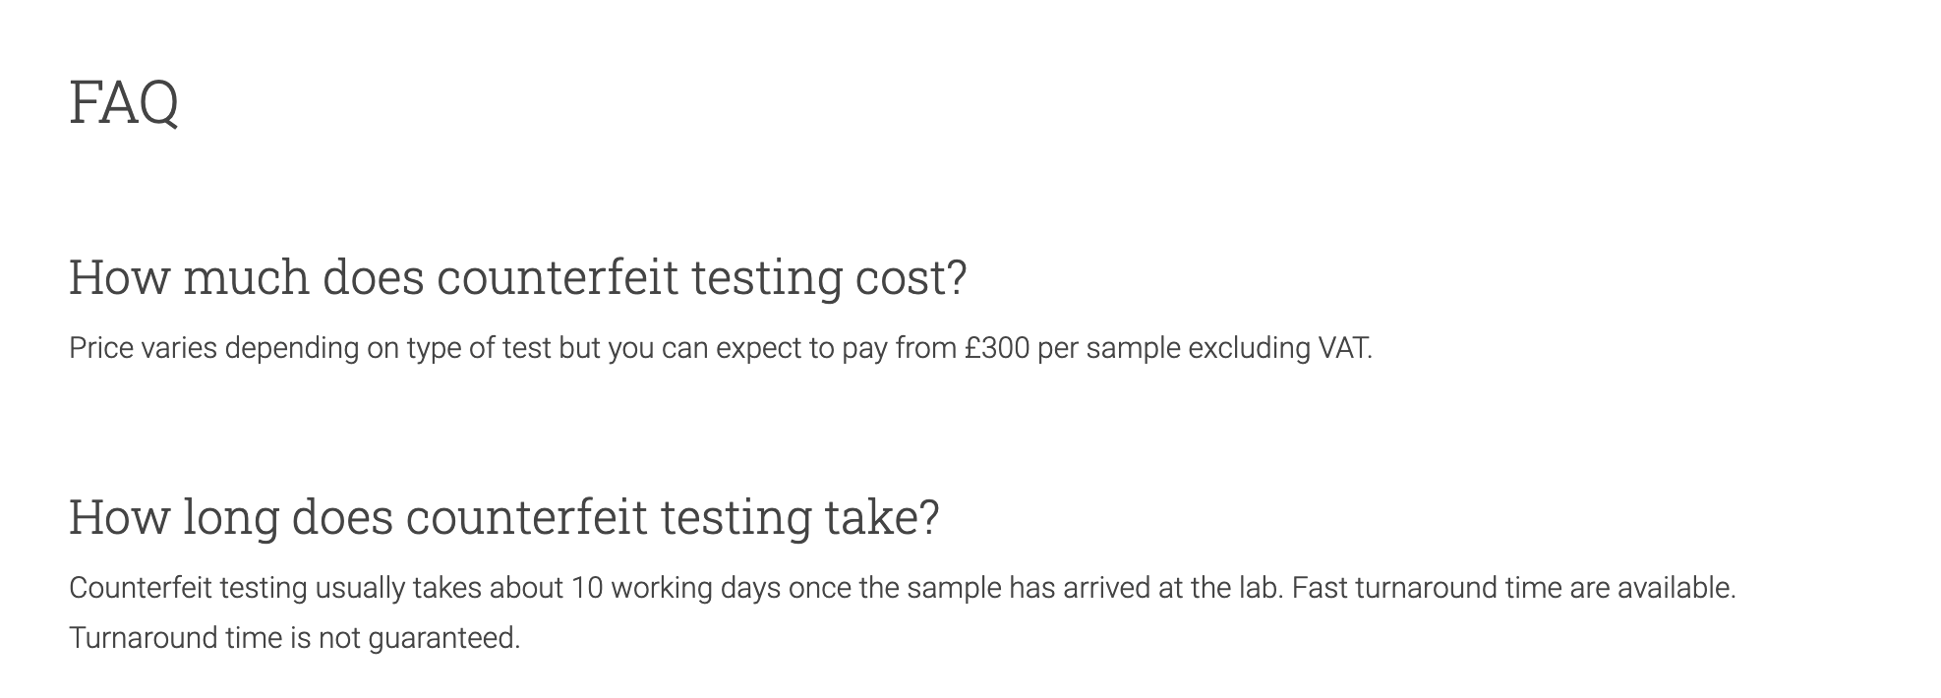Expand the counterfeit testing cost question

518,277
